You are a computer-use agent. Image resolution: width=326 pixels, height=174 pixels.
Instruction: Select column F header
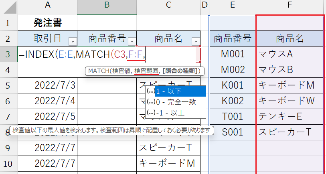tap(290, 8)
